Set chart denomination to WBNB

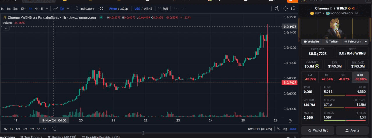(148, 9)
